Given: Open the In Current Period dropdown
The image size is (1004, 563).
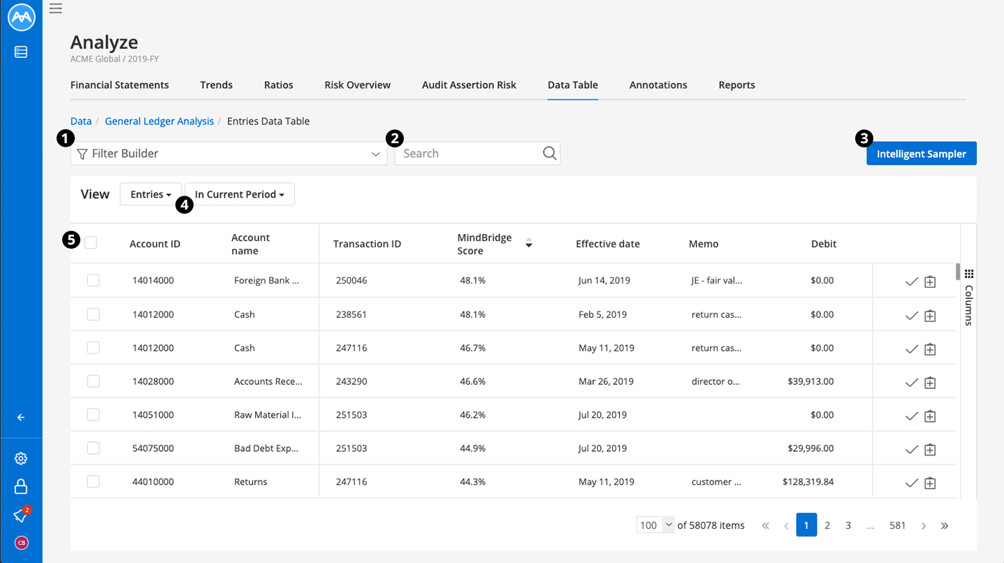Looking at the screenshot, I should pyautogui.click(x=240, y=194).
